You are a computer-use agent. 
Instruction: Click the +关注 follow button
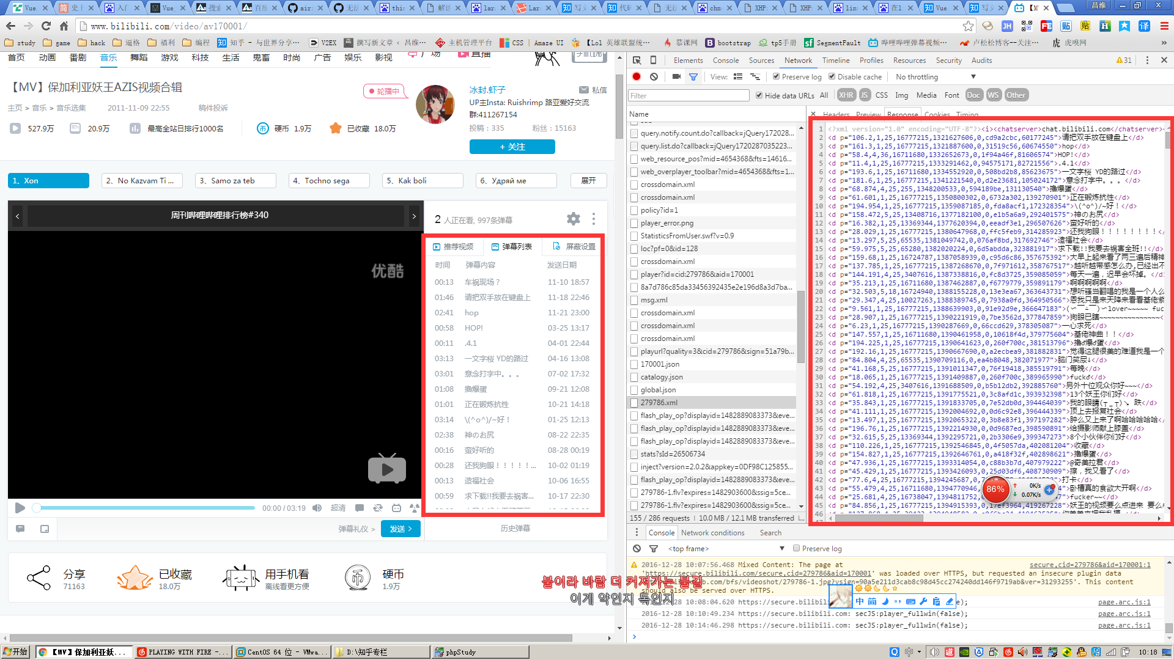pos(512,147)
